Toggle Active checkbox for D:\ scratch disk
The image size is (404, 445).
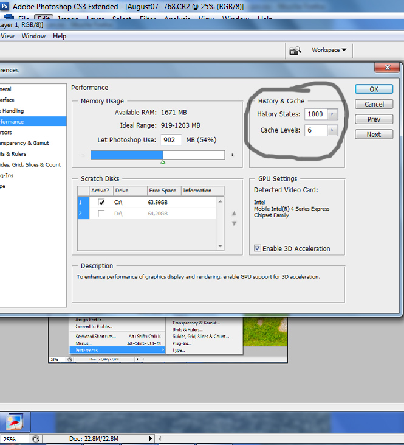pos(101,214)
